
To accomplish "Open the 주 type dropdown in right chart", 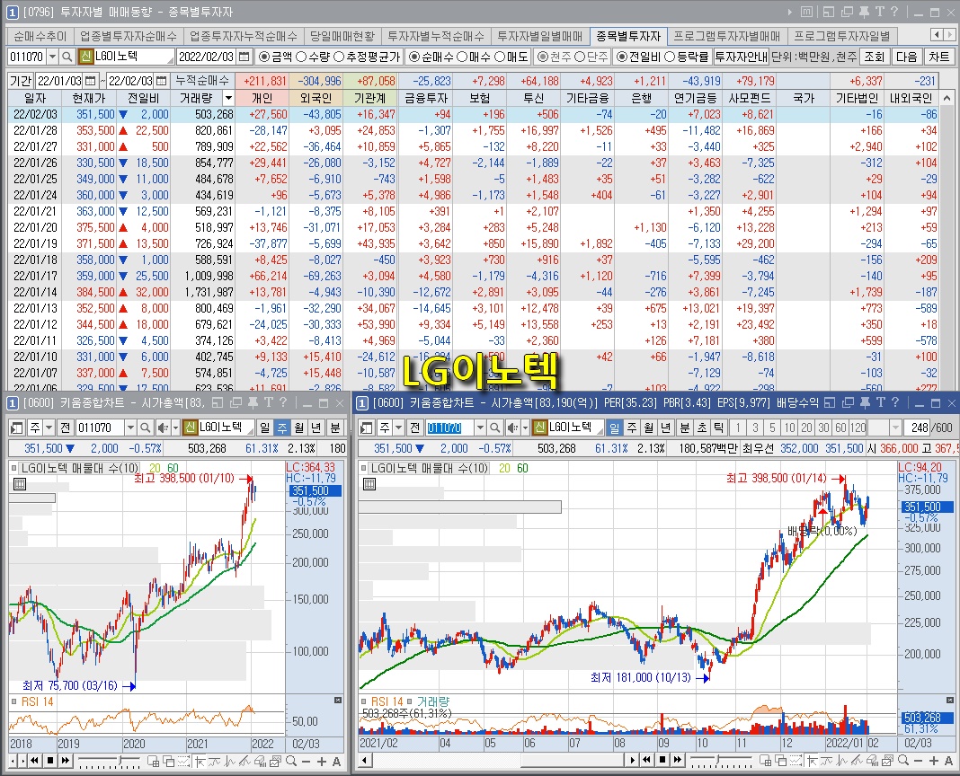I will pos(398,428).
